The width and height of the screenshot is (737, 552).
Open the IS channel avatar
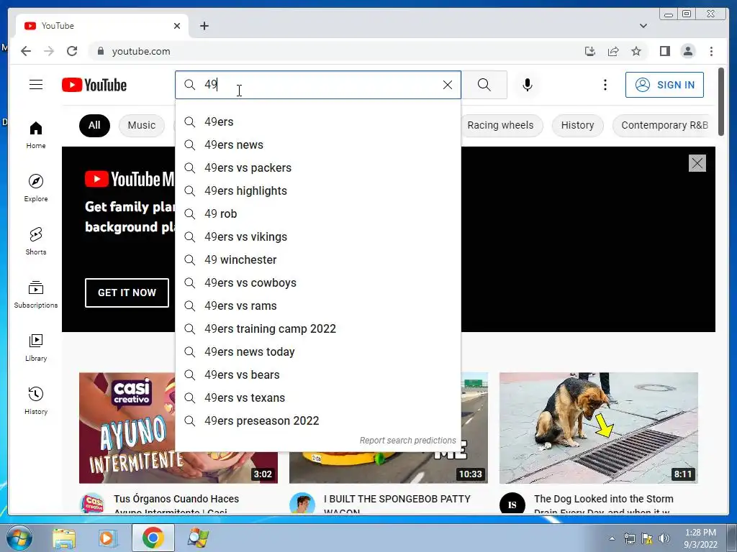coord(512,504)
